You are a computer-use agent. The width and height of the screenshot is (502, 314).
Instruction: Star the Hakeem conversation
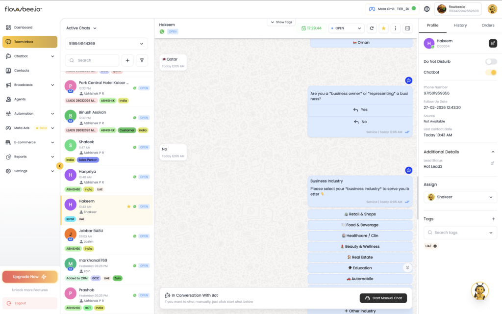click(384, 28)
